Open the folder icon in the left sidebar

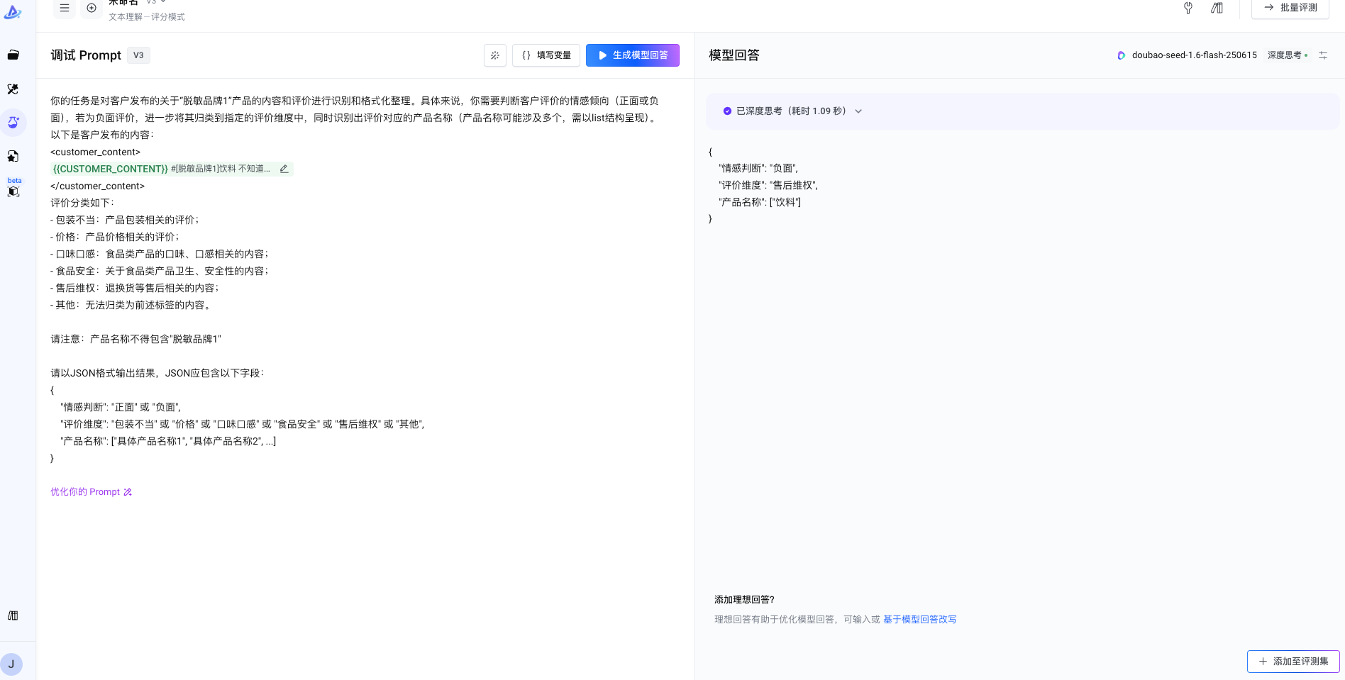[13, 55]
